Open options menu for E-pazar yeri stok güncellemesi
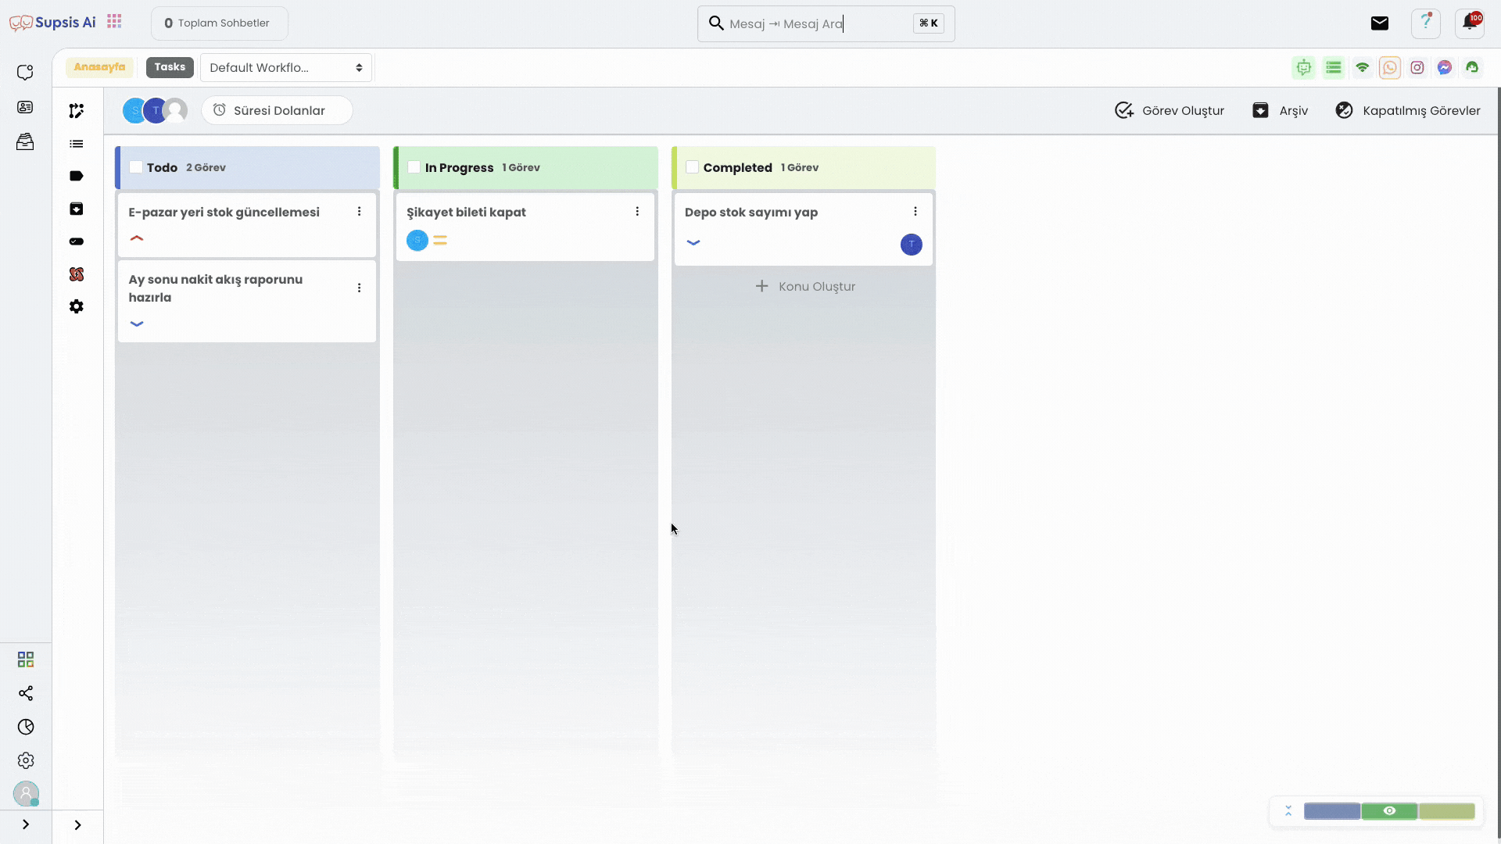 (x=359, y=212)
